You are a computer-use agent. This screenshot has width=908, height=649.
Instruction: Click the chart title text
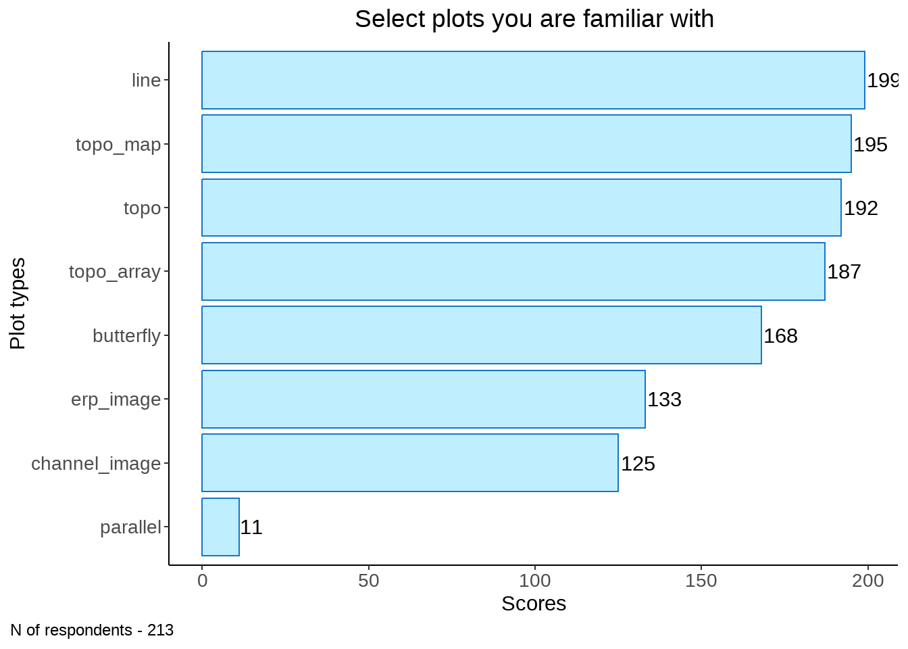pos(534,19)
